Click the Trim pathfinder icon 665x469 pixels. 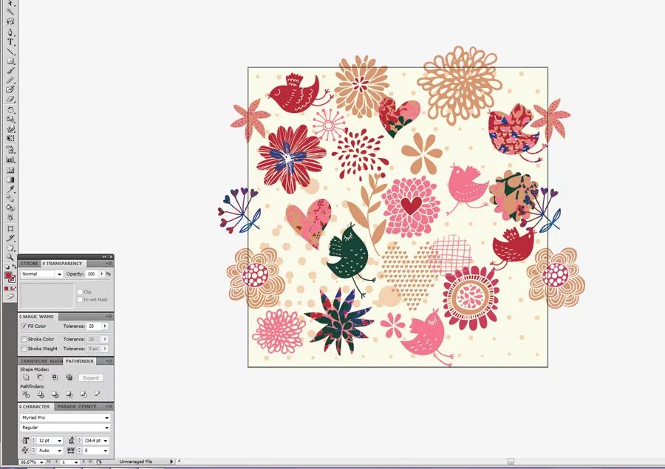tap(41, 394)
